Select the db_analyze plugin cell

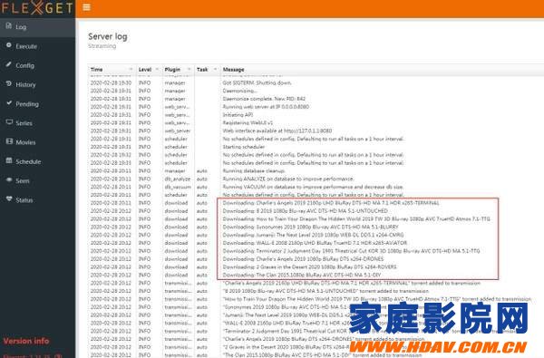(x=178, y=179)
